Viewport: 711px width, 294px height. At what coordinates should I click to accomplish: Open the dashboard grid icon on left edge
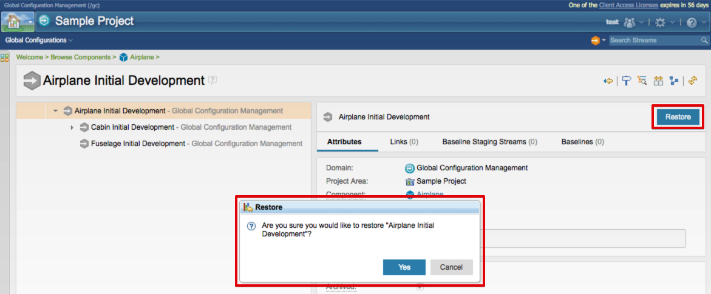click(x=5, y=58)
